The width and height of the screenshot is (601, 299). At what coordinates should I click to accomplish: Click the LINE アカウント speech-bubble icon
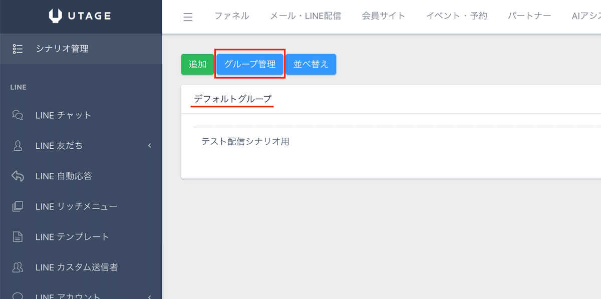[x=18, y=294]
